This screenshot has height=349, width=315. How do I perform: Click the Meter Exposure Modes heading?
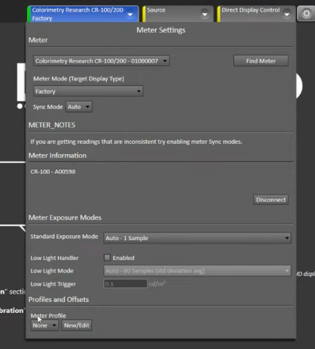[65, 217]
